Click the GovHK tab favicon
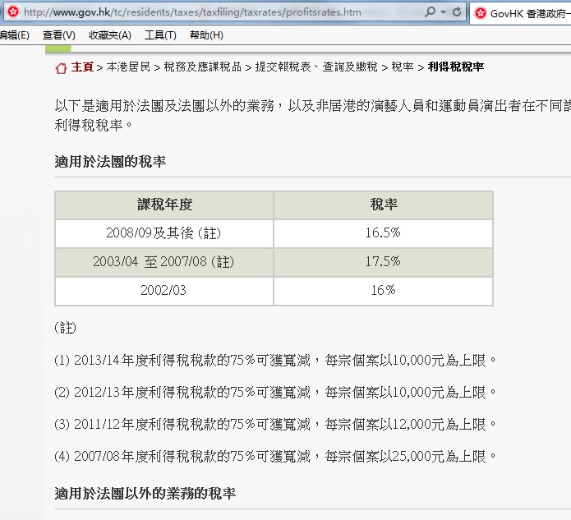The width and height of the screenshot is (571, 520). pos(481,13)
